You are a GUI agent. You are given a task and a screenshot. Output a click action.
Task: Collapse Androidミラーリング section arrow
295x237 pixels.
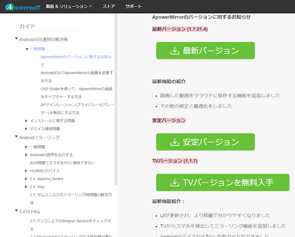(x=16, y=136)
